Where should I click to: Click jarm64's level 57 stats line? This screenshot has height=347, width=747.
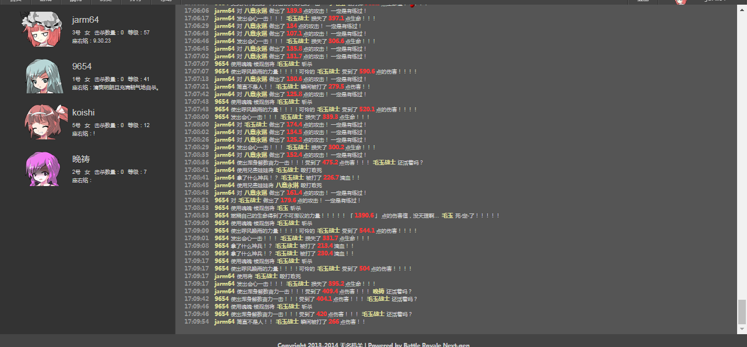tap(111, 33)
